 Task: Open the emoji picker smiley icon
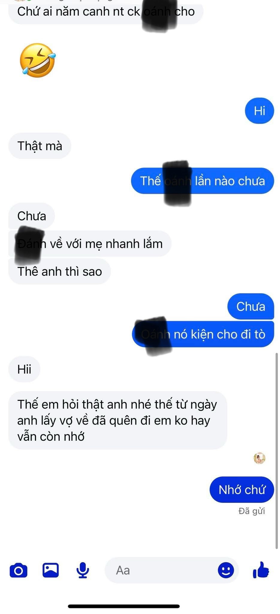[226, 570]
